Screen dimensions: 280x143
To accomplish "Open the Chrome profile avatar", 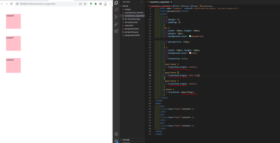I will pos(105,4).
